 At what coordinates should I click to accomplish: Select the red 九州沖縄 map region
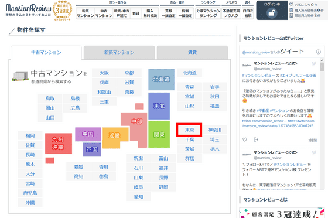pyautogui.click(x=59, y=144)
